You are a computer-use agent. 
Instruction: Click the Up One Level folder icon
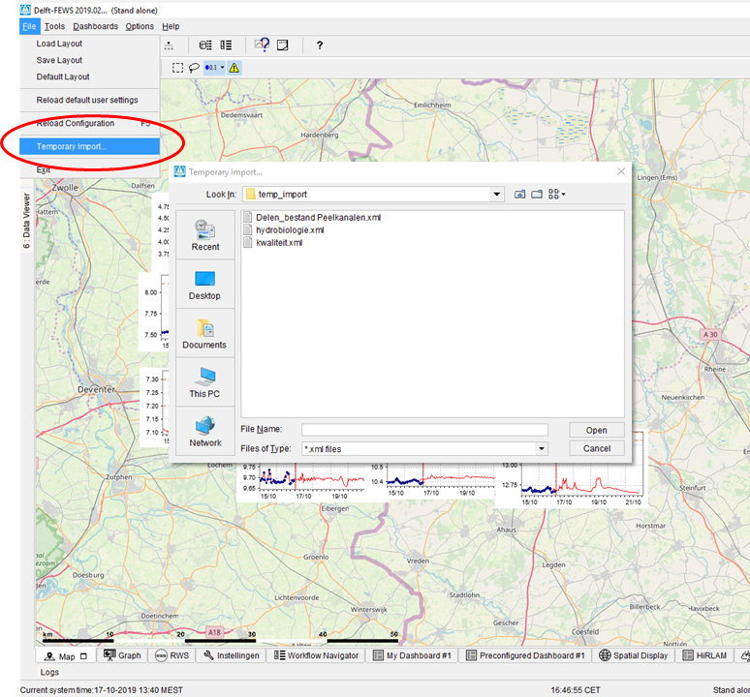tap(520, 194)
